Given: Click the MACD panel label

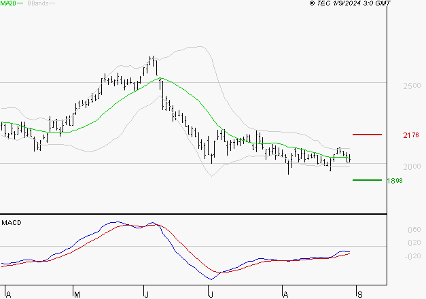Looking at the screenshot, I should tap(12, 223).
